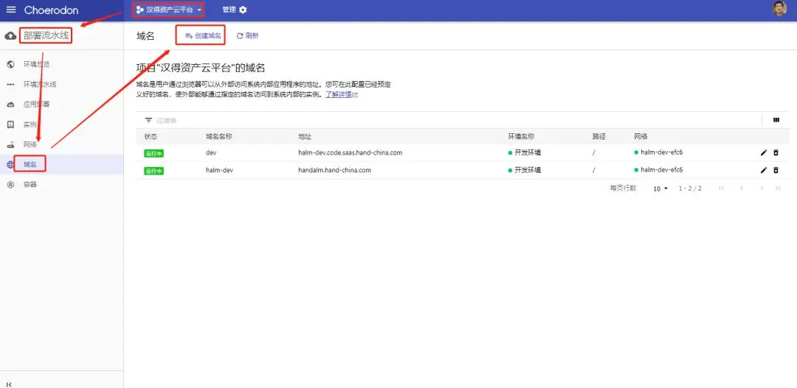Click the 创建域名 button
The height and width of the screenshot is (388, 797).
click(203, 36)
